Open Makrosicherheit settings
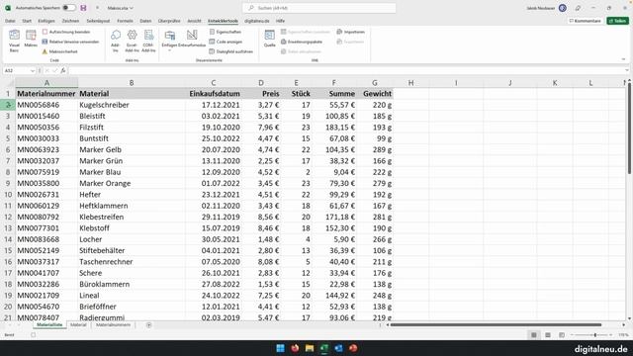Viewport: 633px width, 356px height. 59,51
